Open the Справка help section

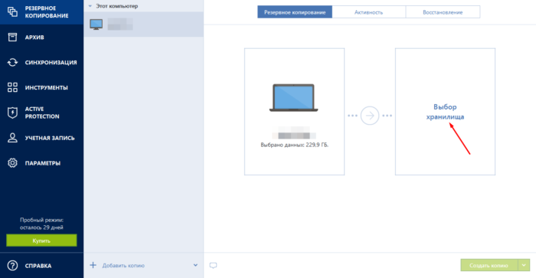pos(41,265)
